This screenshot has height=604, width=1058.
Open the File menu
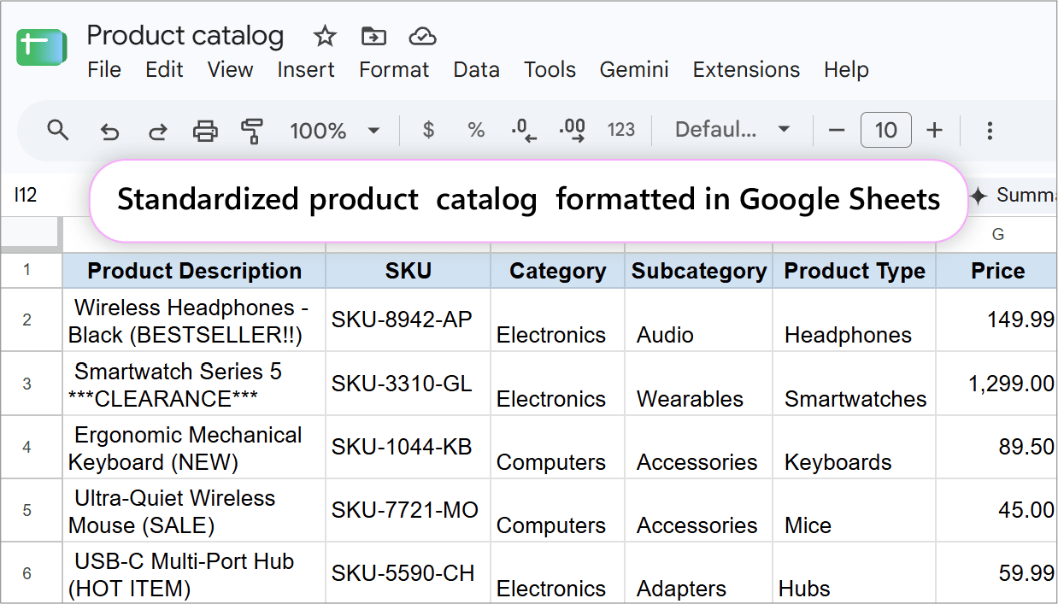coord(104,70)
